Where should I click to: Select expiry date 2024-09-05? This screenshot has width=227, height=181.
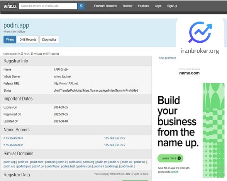tap(61, 107)
